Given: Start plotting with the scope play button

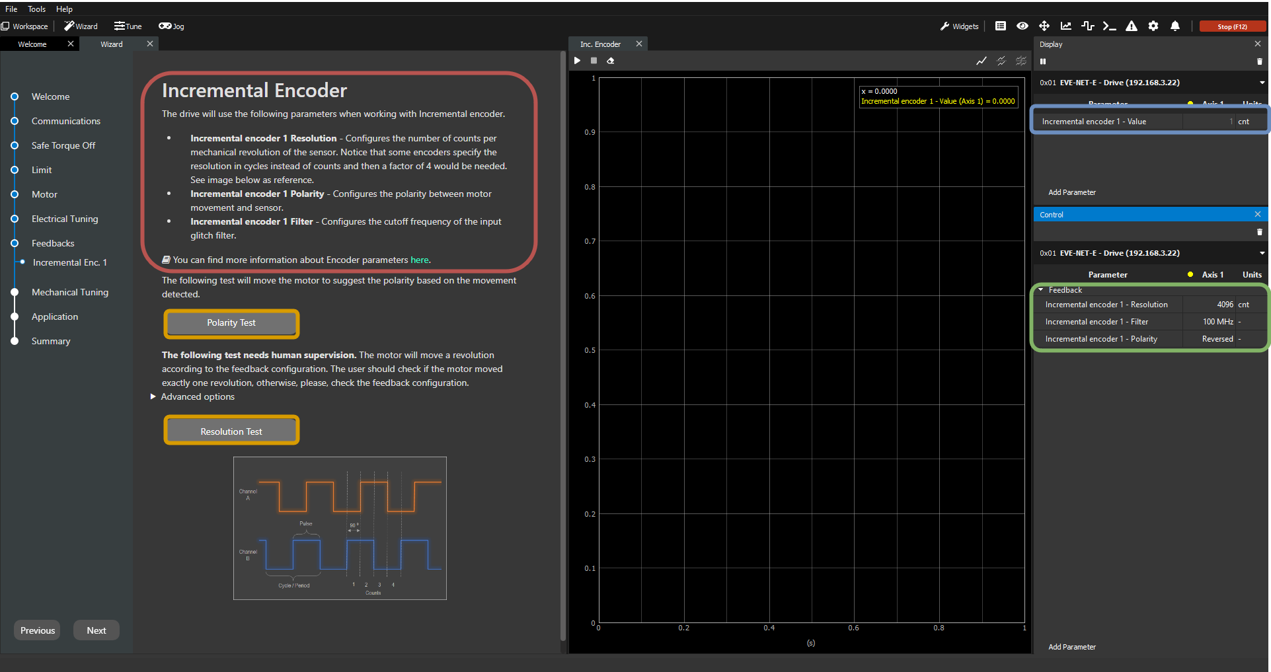Looking at the screenshot, I should 577,61.
